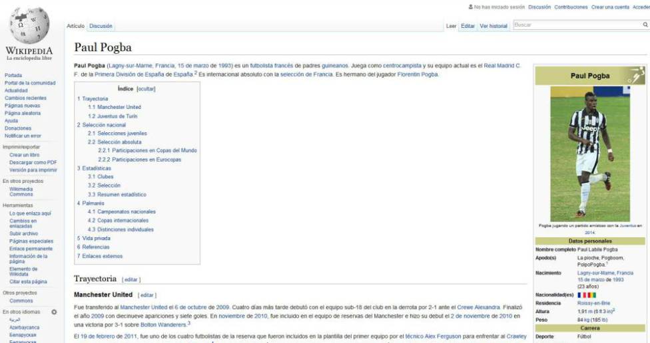Open the Florentin Pogba article link
The width and height of the screenshot is (650, 343).
coord(418,74)
